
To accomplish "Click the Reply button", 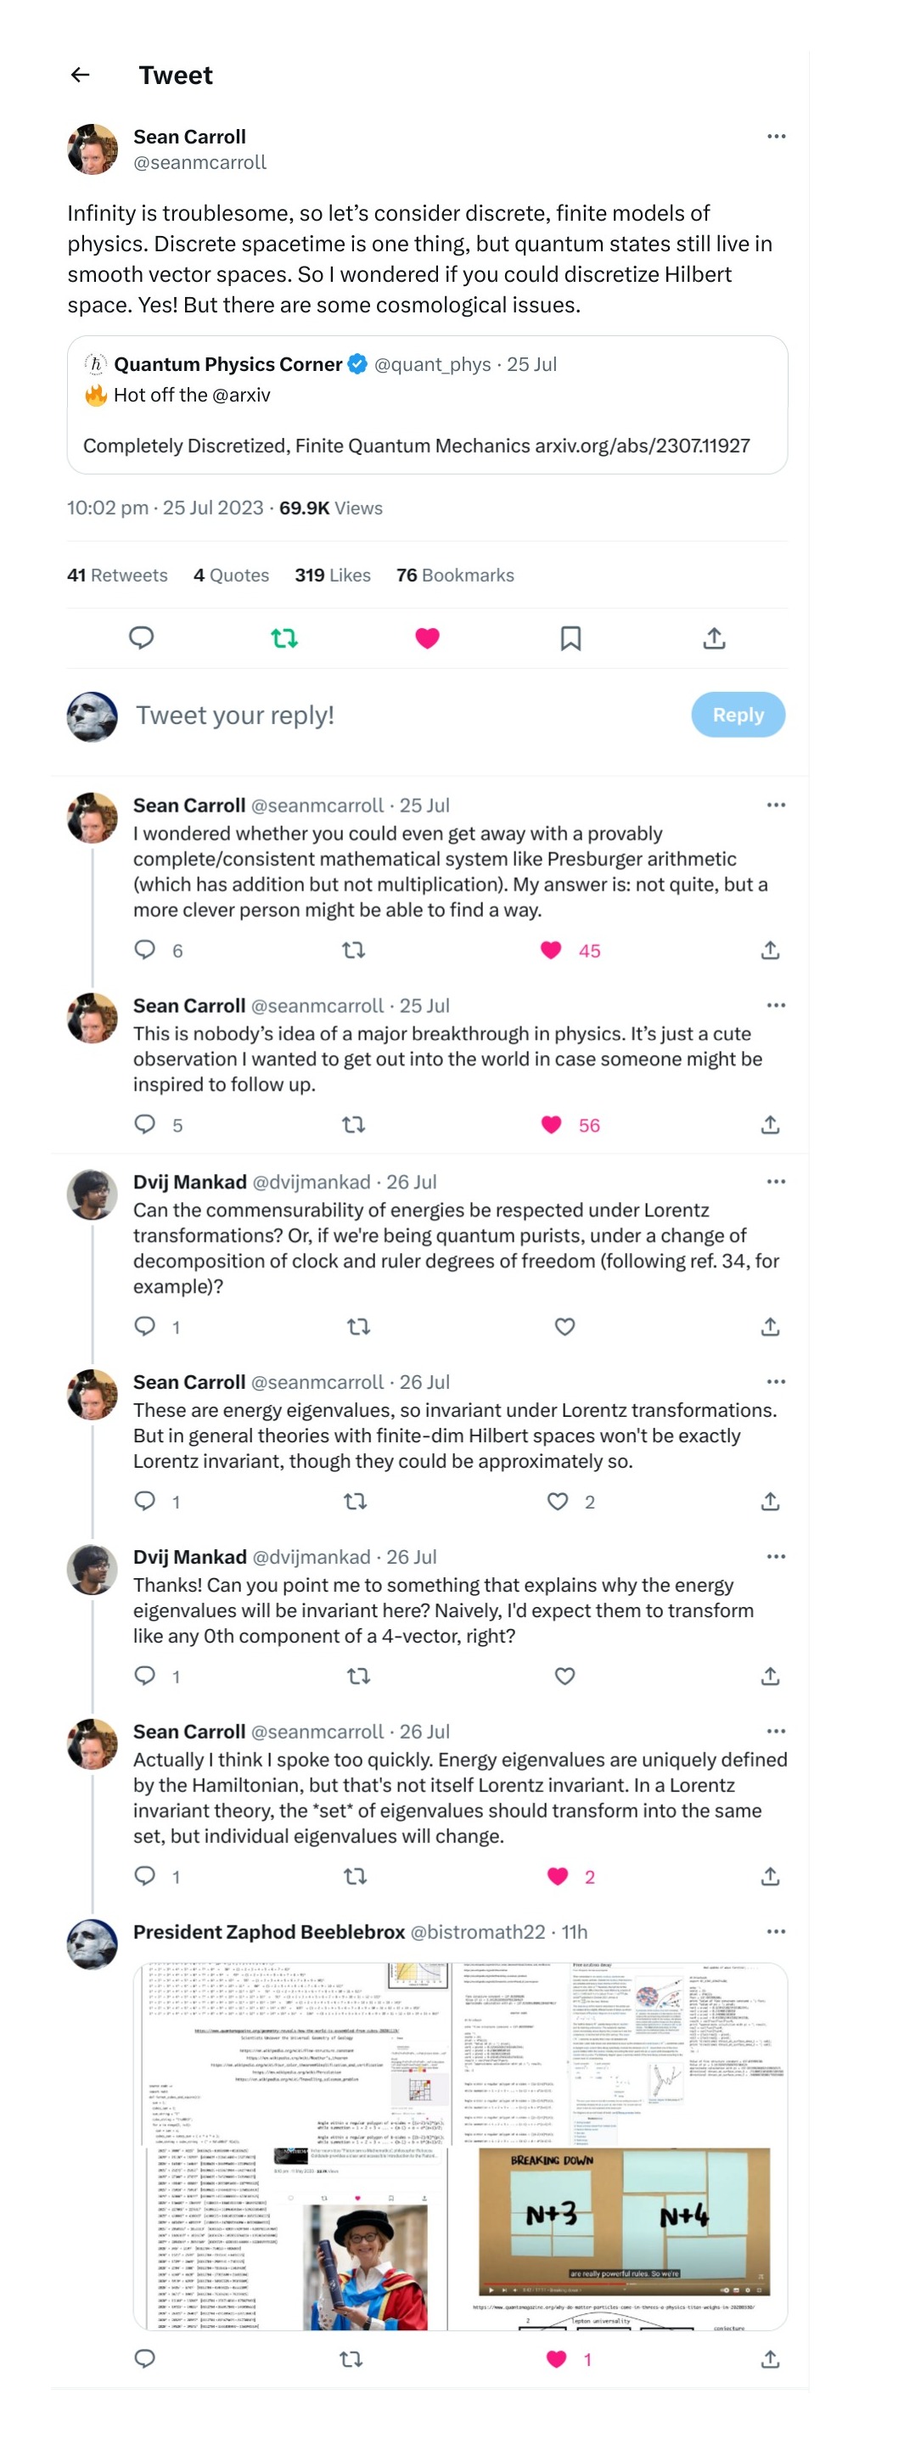I will (x=737, y=715).
